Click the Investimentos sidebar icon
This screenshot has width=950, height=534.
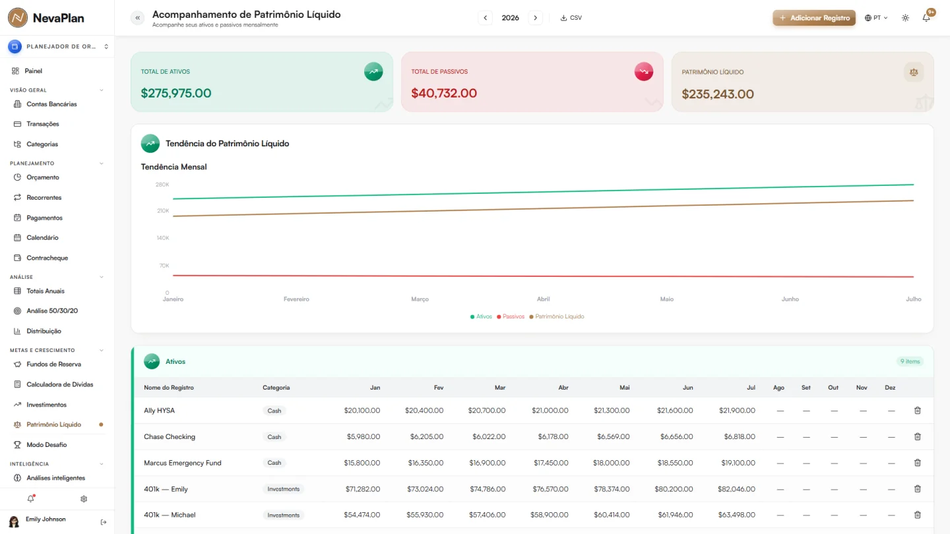tap(18, 405)
